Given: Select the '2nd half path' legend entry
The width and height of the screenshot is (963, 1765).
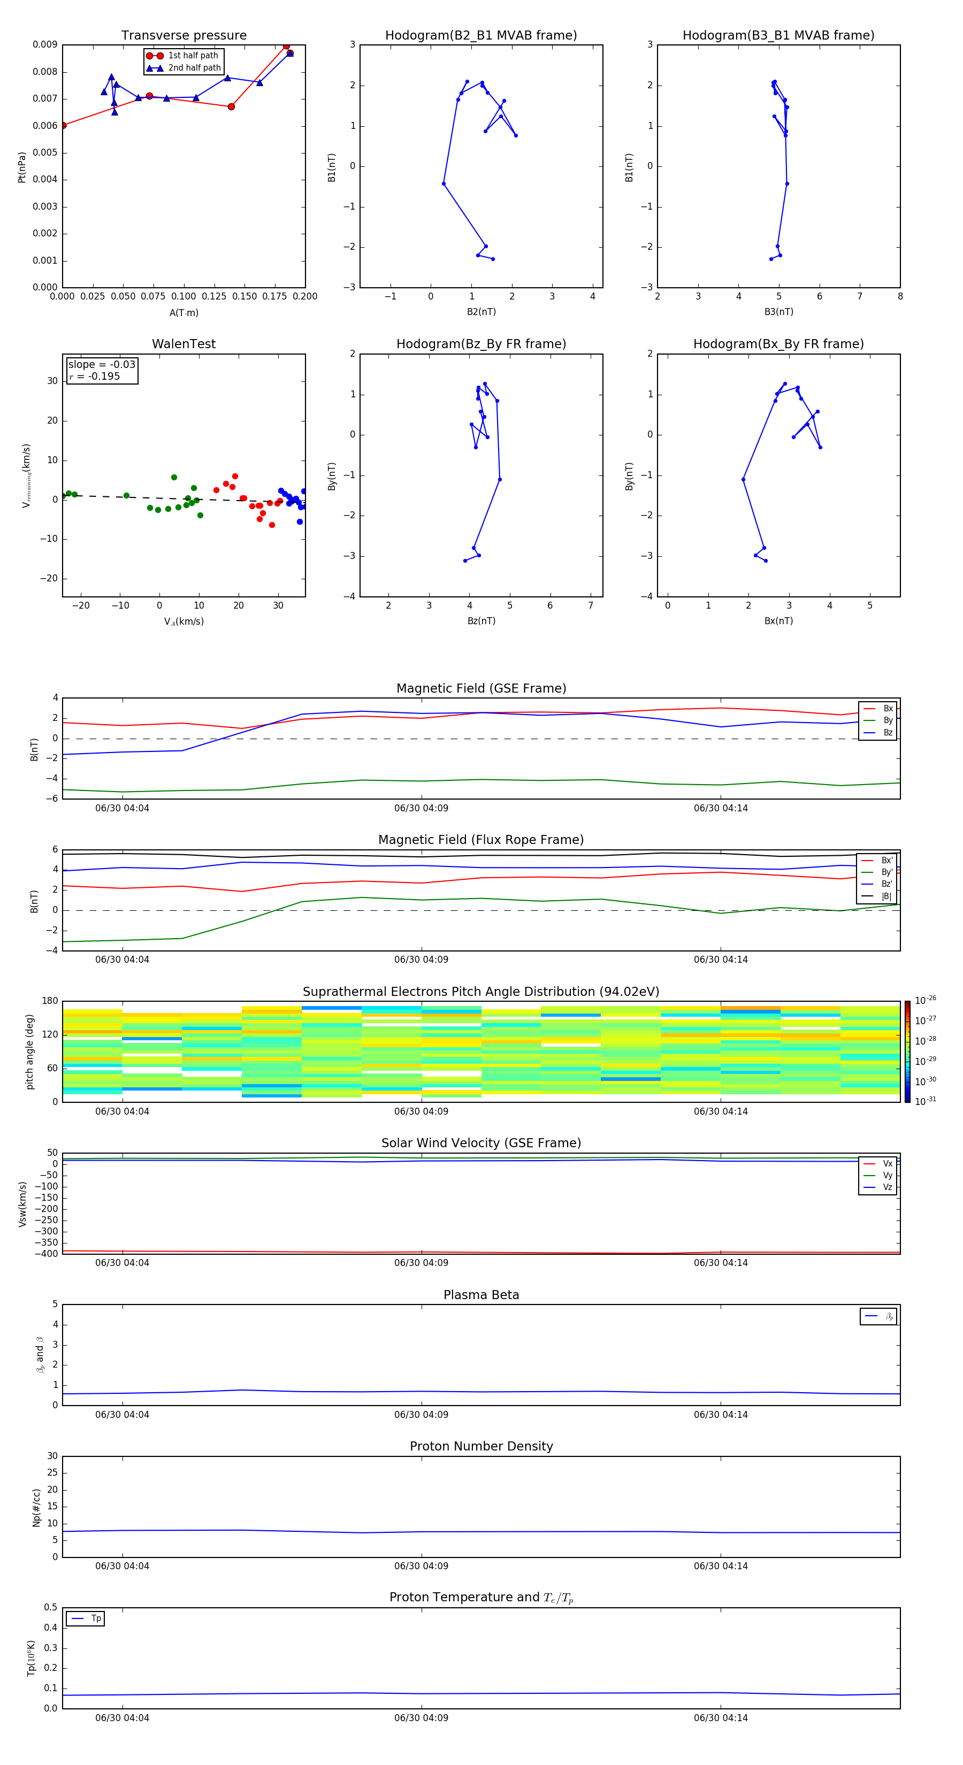Looking at the screenshot, I should 183,68.
